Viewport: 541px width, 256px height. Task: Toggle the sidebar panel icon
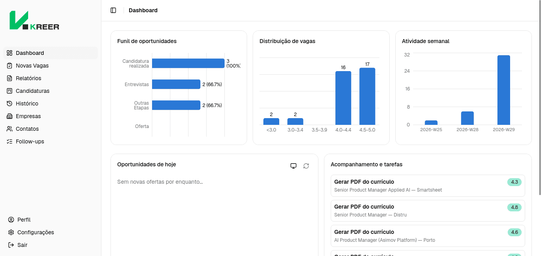tap(113, 10)
